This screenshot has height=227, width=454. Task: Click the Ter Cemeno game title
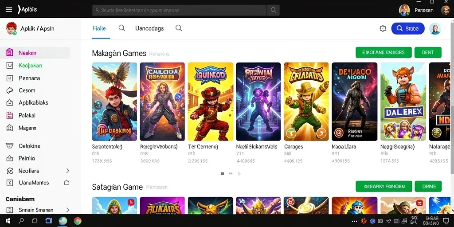[x=203, y=146]
